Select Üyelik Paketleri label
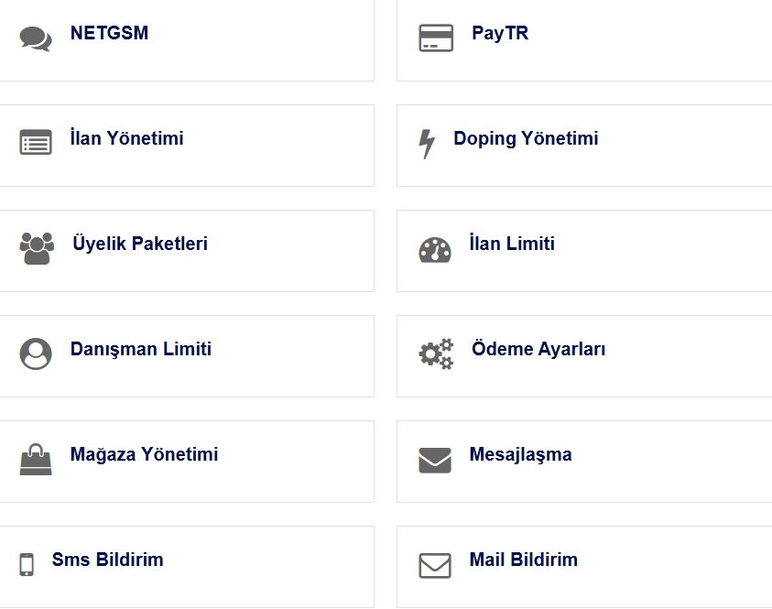The width and height of the screenshot is (772, 609). tap(140, 245)
